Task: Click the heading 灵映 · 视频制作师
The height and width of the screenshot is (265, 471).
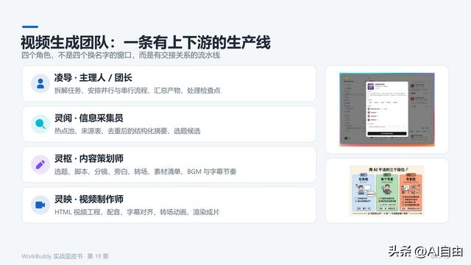Action: [88, 199]
